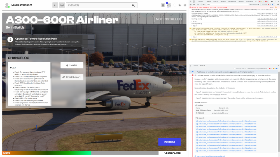Open the null:1 source link
The image size is (280, 157).
coord(272,8)
